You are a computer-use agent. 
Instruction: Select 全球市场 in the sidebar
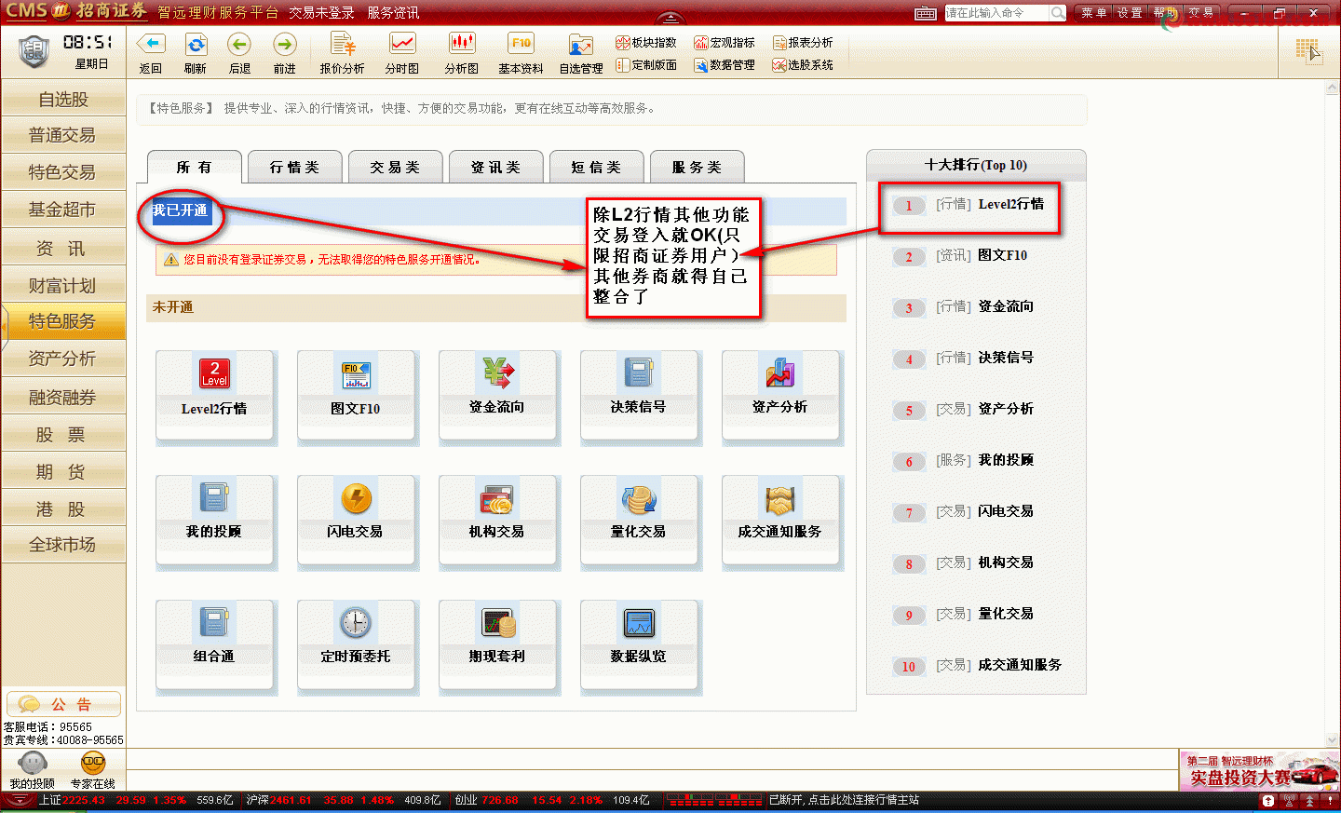(x=63, y=545)
